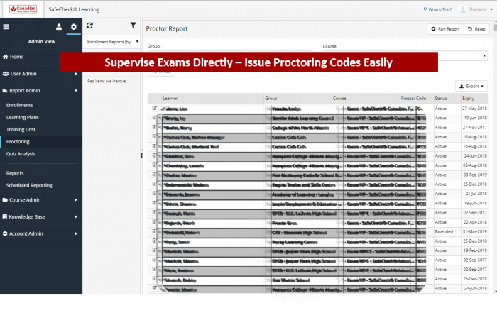Select expiry date 27-May-2018

[x=474, y=109]
